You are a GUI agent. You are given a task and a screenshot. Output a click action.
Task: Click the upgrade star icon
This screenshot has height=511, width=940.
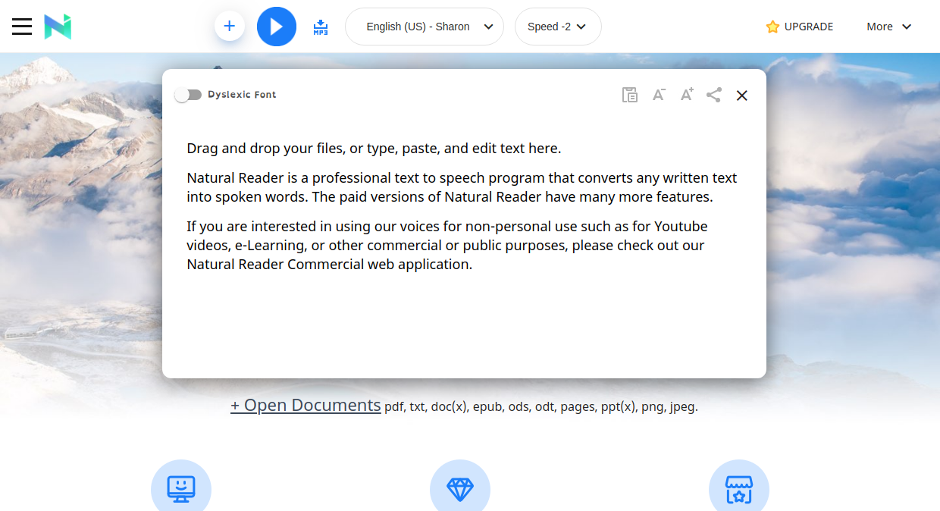(772, 27)
